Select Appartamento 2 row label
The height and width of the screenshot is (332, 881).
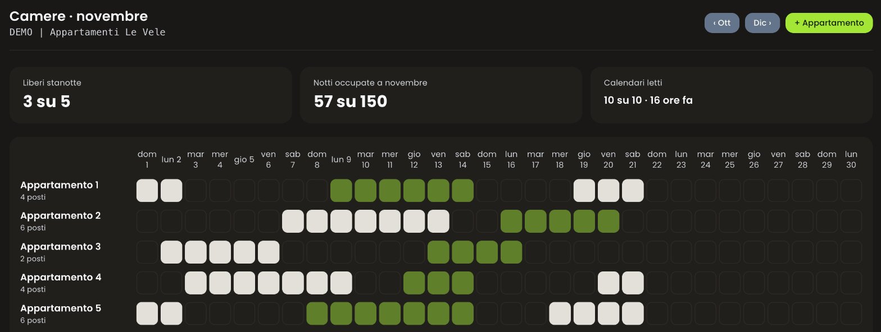(x=61, y=216)
